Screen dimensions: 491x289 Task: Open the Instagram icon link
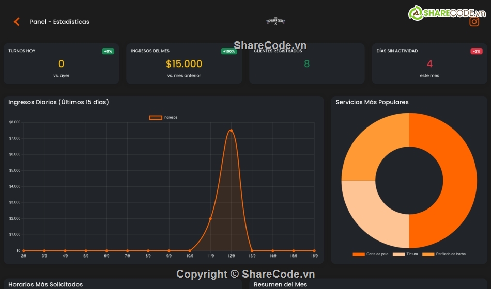point(474,22)
